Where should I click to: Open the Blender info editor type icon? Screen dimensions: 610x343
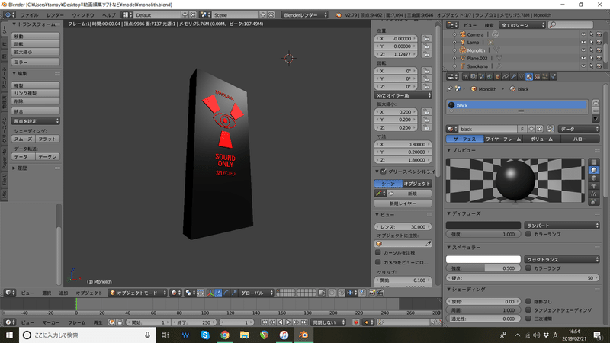[x=10, y=14]
